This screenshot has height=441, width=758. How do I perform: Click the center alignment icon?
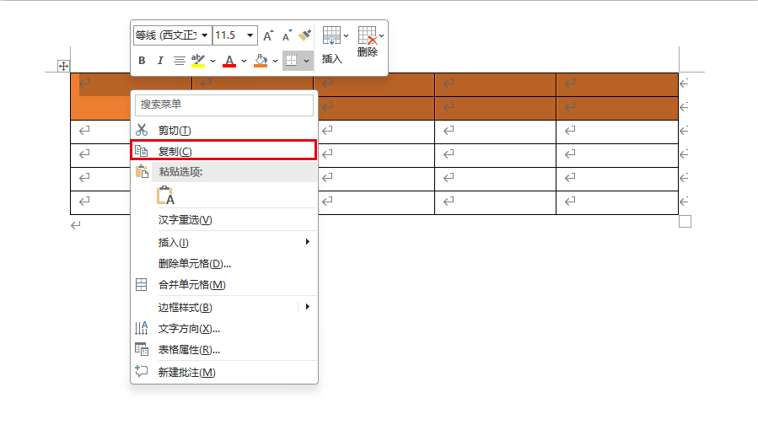179,61
